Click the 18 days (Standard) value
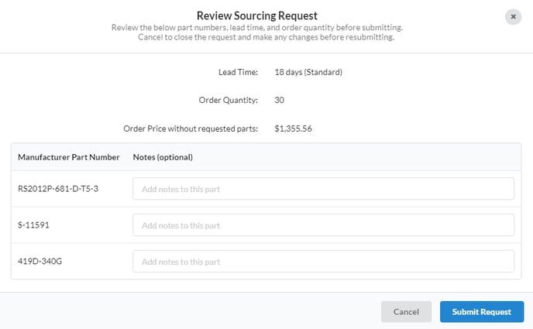Screen dimensions: 533x329 point(308,72)
